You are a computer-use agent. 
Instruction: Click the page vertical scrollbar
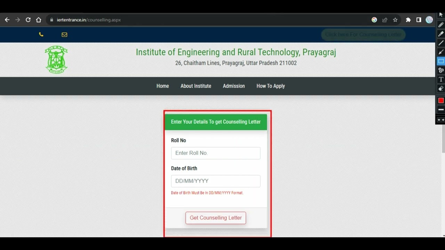tap(443, 139)
